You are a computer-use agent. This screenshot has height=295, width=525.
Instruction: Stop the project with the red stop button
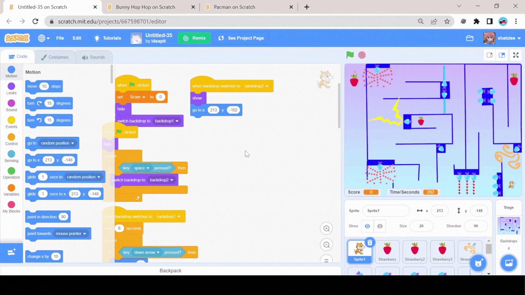(x=362, y=55)
